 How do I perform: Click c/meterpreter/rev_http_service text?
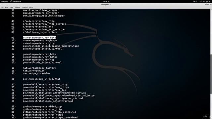pos(44,24)
